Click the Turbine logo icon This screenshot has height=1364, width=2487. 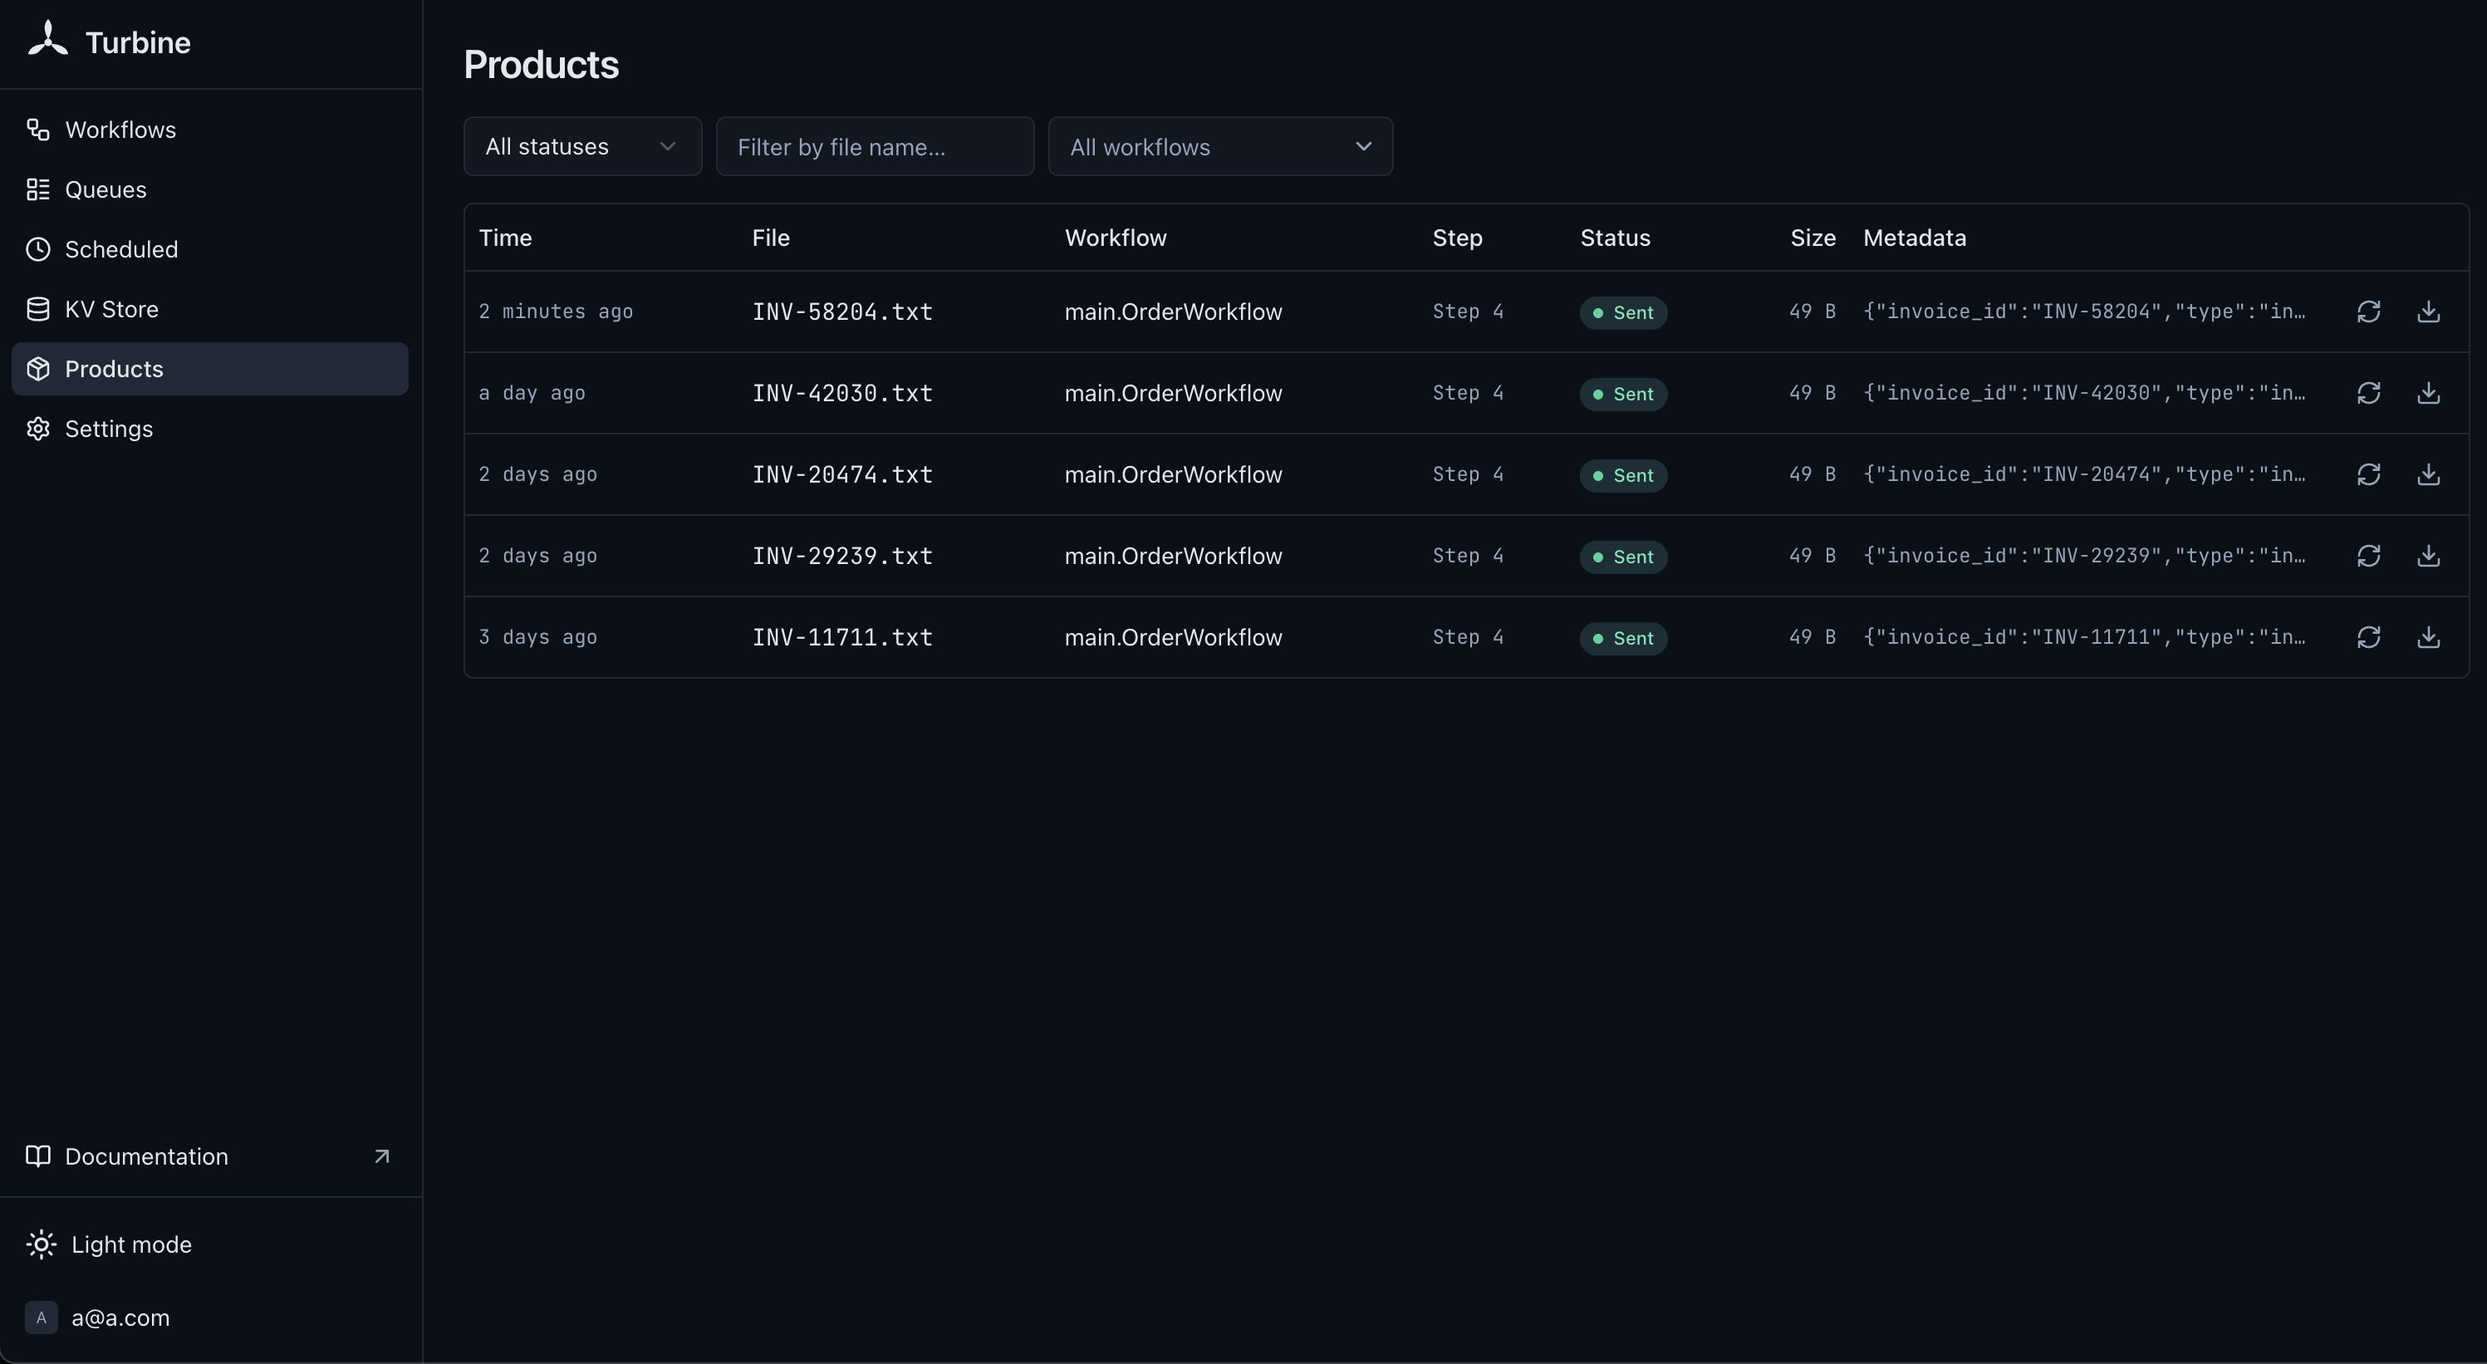pyautogui.click(x=47, y=40)
